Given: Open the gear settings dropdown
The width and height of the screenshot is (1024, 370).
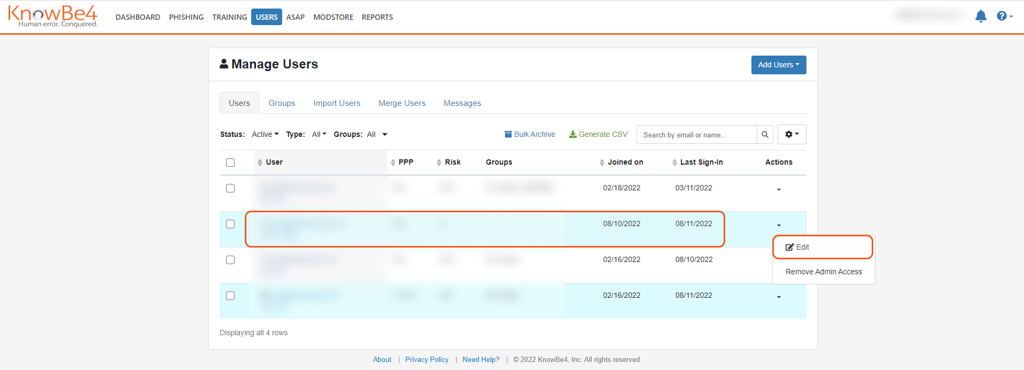Looking at the screenshot, I should coord(792,135).
